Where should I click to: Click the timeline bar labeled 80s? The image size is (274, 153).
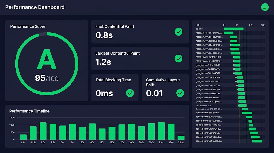[x=73, y=132]
